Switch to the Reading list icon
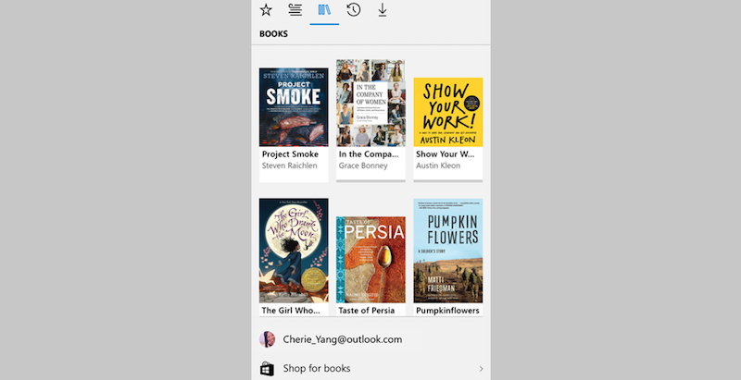 click(295, 10)
